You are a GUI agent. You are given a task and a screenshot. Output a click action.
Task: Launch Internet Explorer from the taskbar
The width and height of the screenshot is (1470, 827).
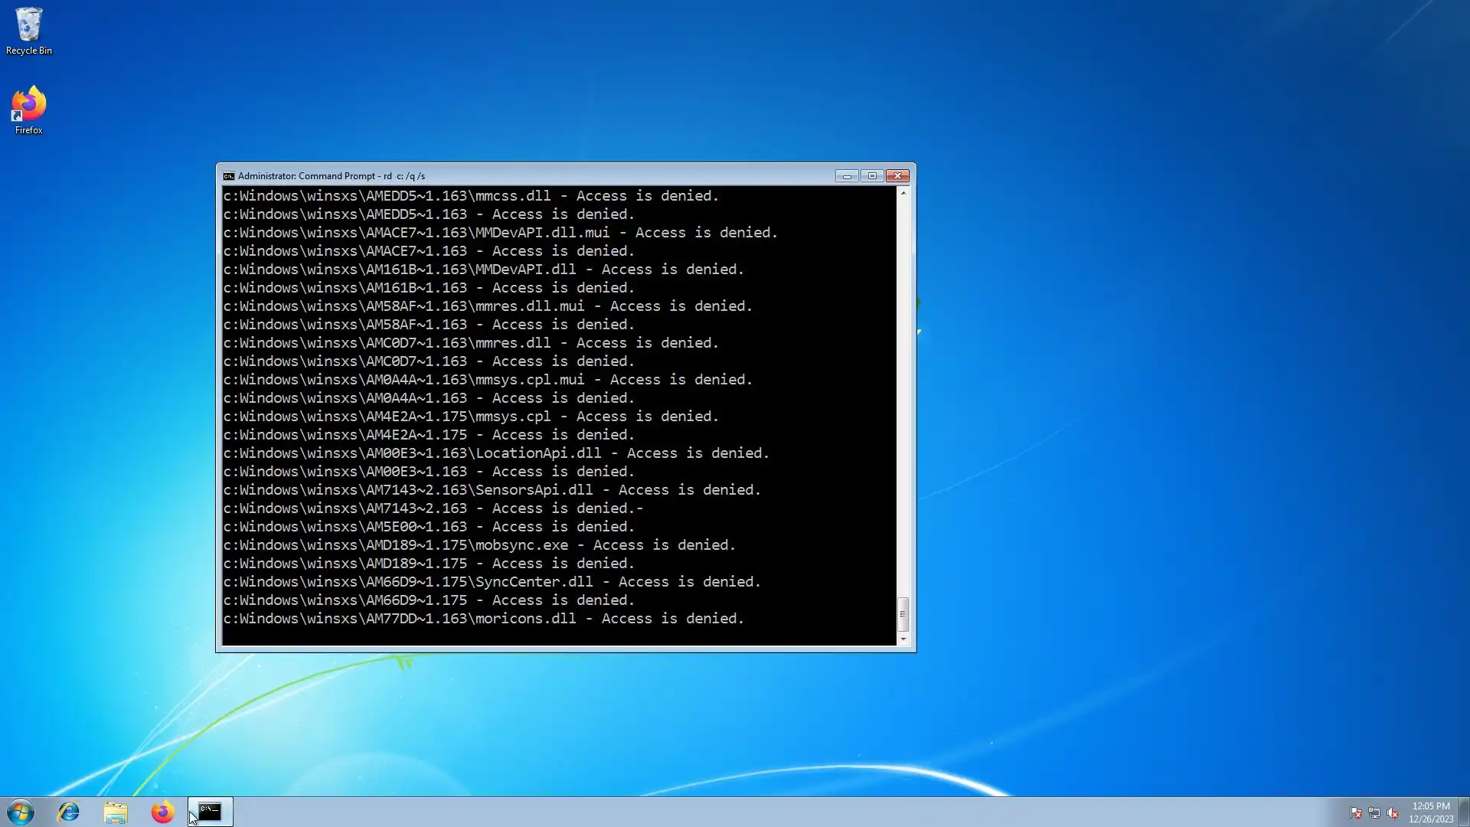coord(69,812)
